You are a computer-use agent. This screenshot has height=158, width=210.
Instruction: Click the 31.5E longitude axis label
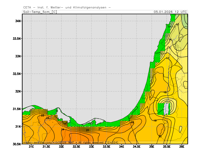(x=46, y=147)
